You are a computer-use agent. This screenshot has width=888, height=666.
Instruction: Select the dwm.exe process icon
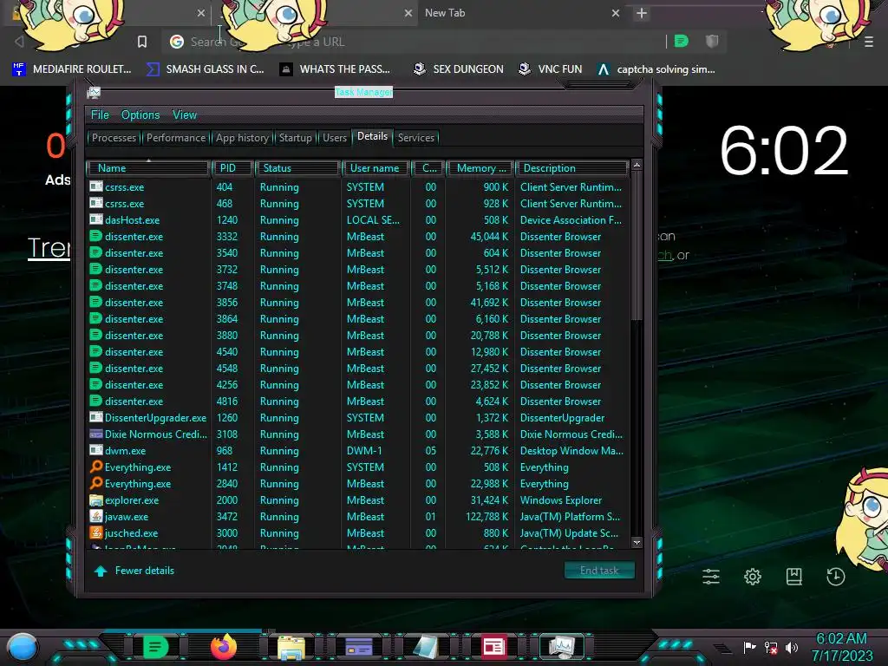[96, 450]
